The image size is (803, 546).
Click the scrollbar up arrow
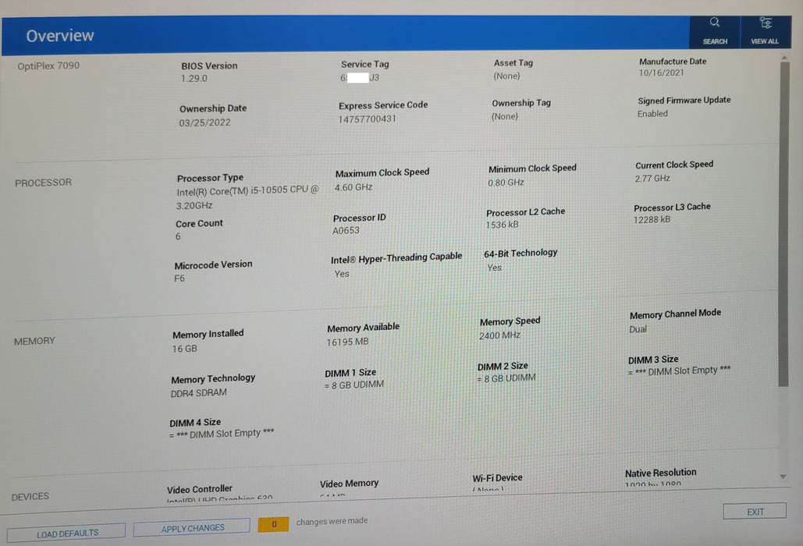pyautogui.click(x=784, y=58)
